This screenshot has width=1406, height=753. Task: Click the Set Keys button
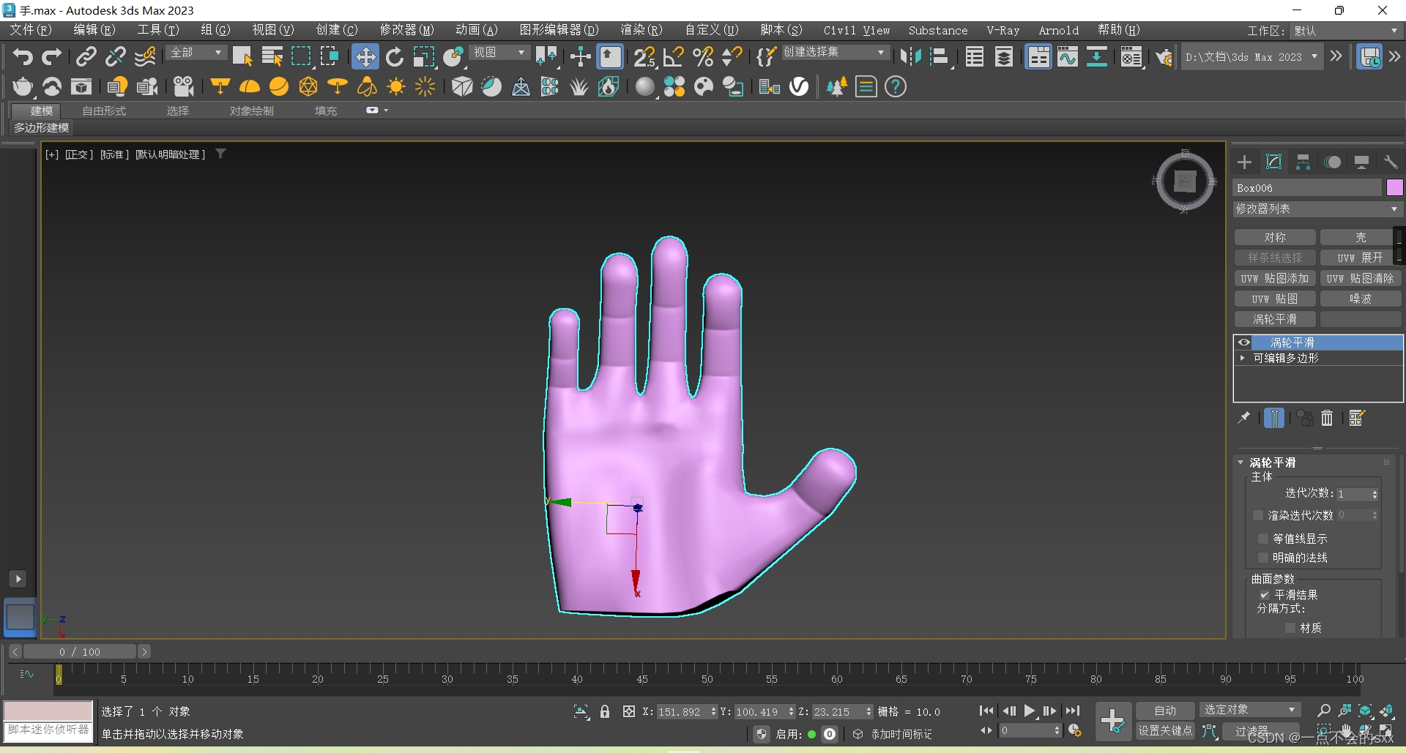coord(1165,730)
